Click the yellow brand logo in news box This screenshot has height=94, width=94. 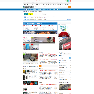[x=31, y=14]
